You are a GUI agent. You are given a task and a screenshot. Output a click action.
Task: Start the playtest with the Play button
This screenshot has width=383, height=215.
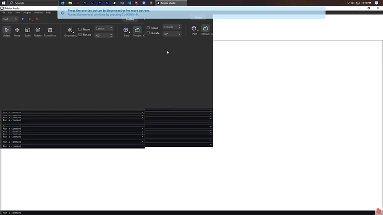coord(23,19)
